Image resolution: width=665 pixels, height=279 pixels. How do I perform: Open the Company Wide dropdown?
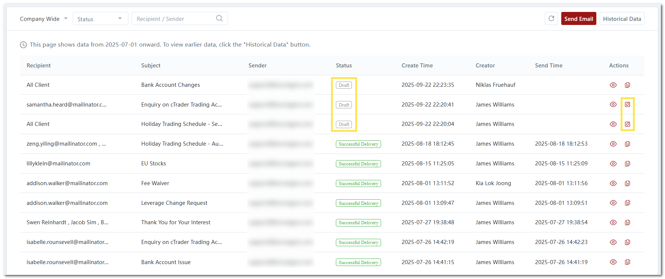[x=43, y=19]
